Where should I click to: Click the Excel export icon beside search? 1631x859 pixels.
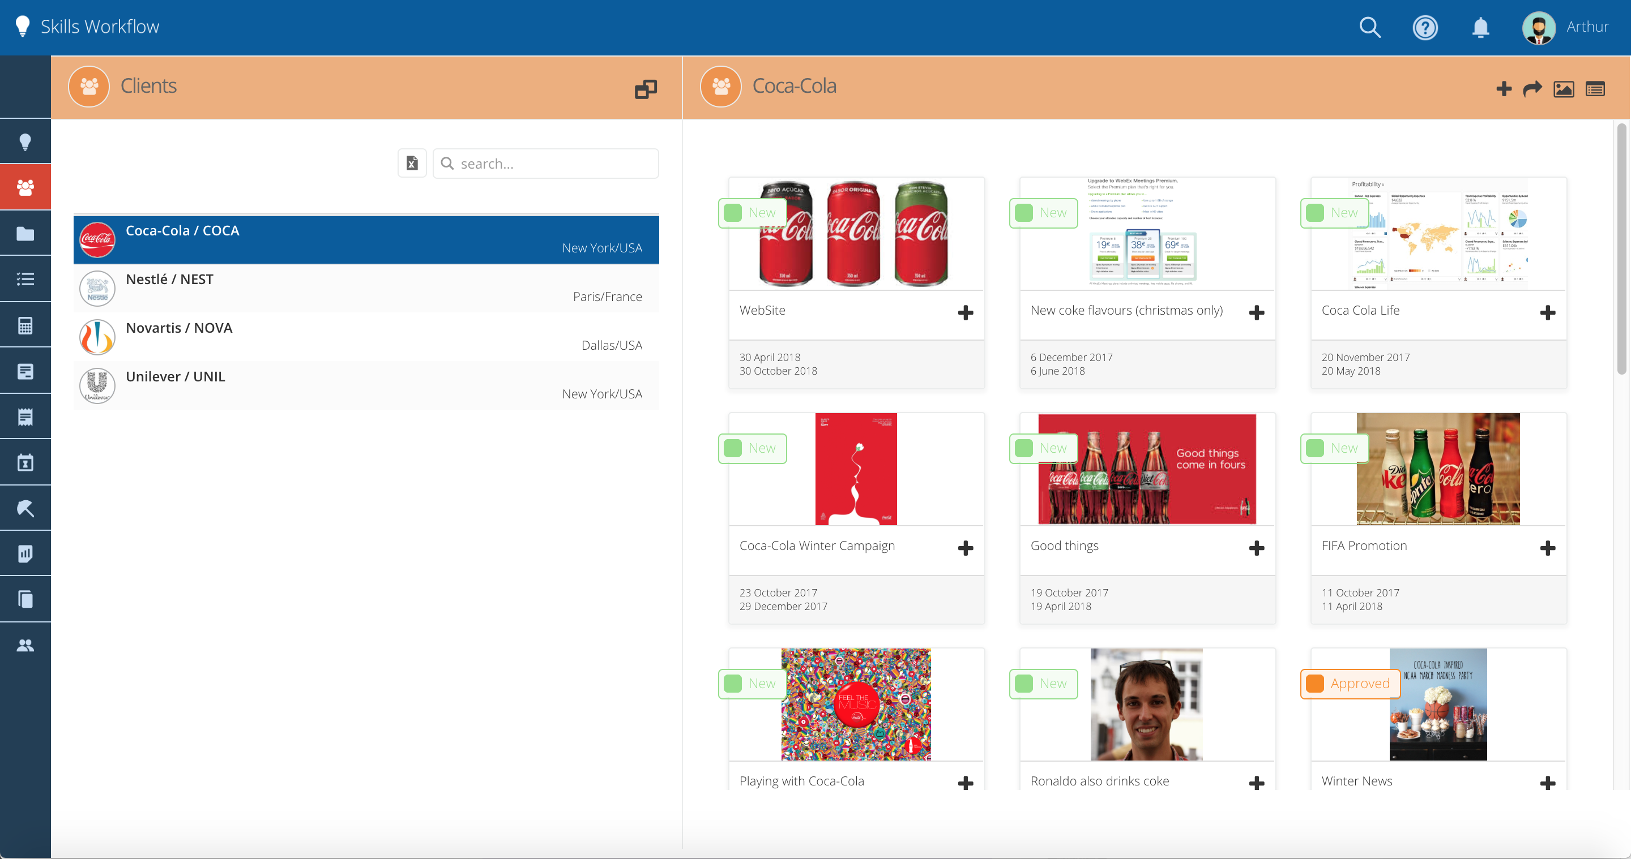click(x=412, y=163)
